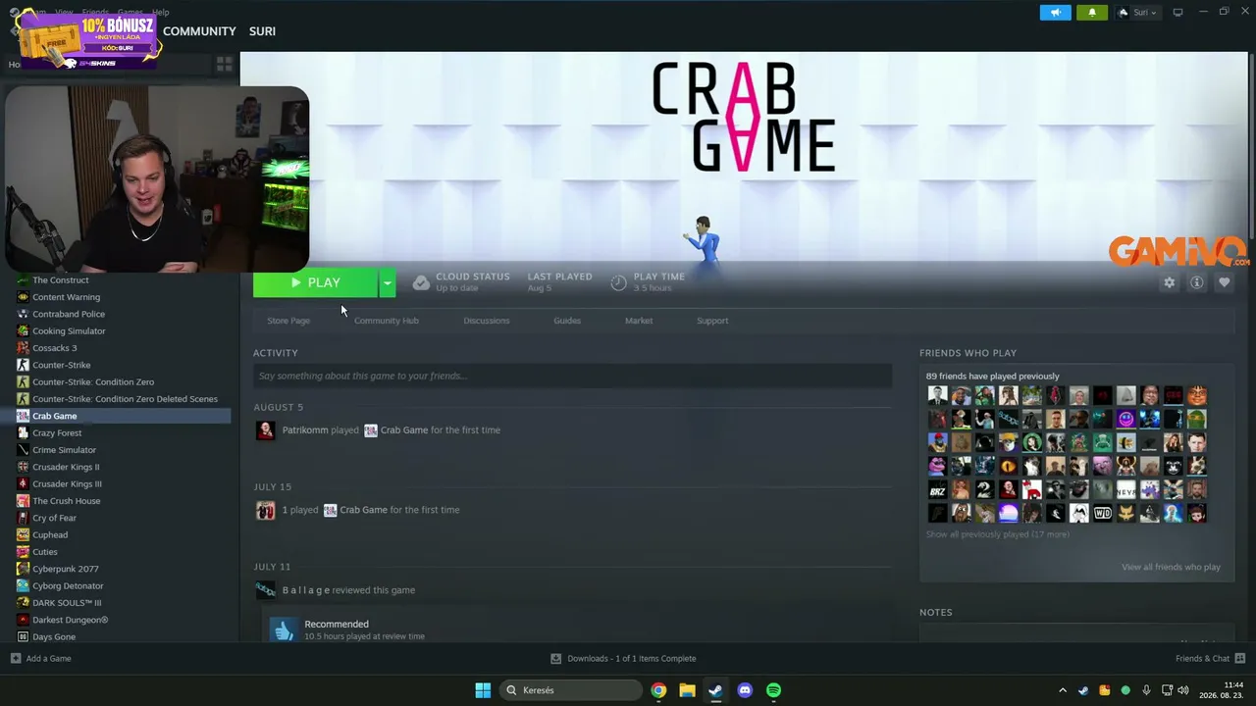
Task: Open the Community Hub tab
Action: tap(387, 321)
